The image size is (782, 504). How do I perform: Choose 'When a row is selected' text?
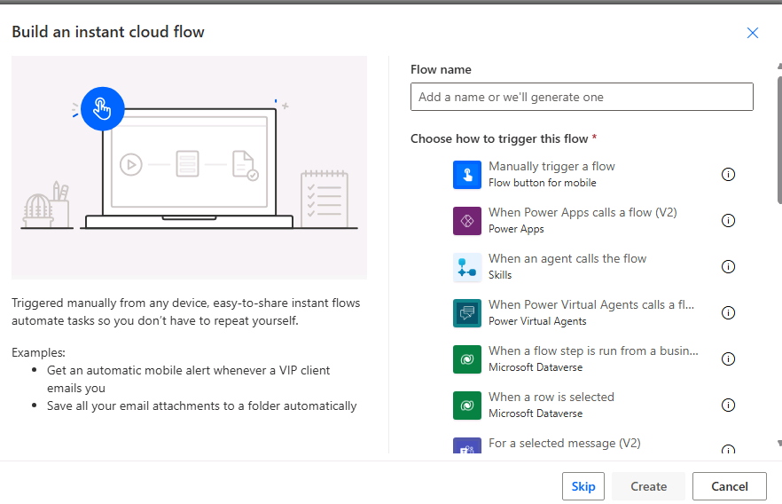[551, 398]
